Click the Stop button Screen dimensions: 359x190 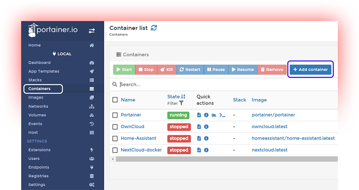[x=146, y=70]
